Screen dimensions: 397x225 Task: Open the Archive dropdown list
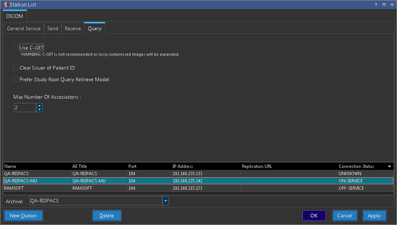click(x=166, y=201)
